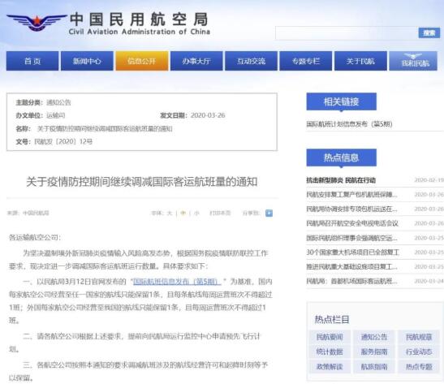Open 30个国家重大机场项目已全部复工 news item

[x=353, y=252]
